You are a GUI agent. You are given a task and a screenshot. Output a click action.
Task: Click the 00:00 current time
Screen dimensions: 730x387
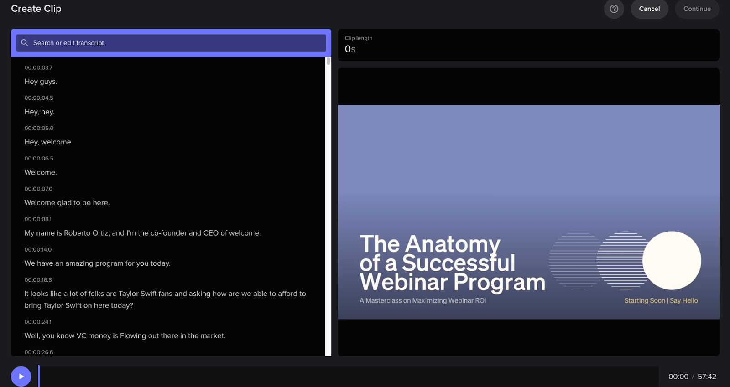pyautogui.click(x=678, y=377)
